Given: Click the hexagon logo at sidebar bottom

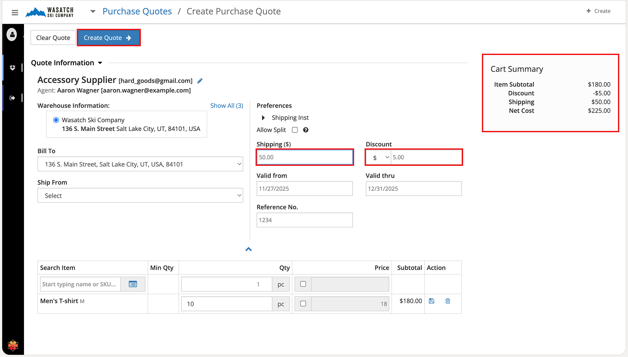Looking at the screenshot, I should tap(13, 346).
